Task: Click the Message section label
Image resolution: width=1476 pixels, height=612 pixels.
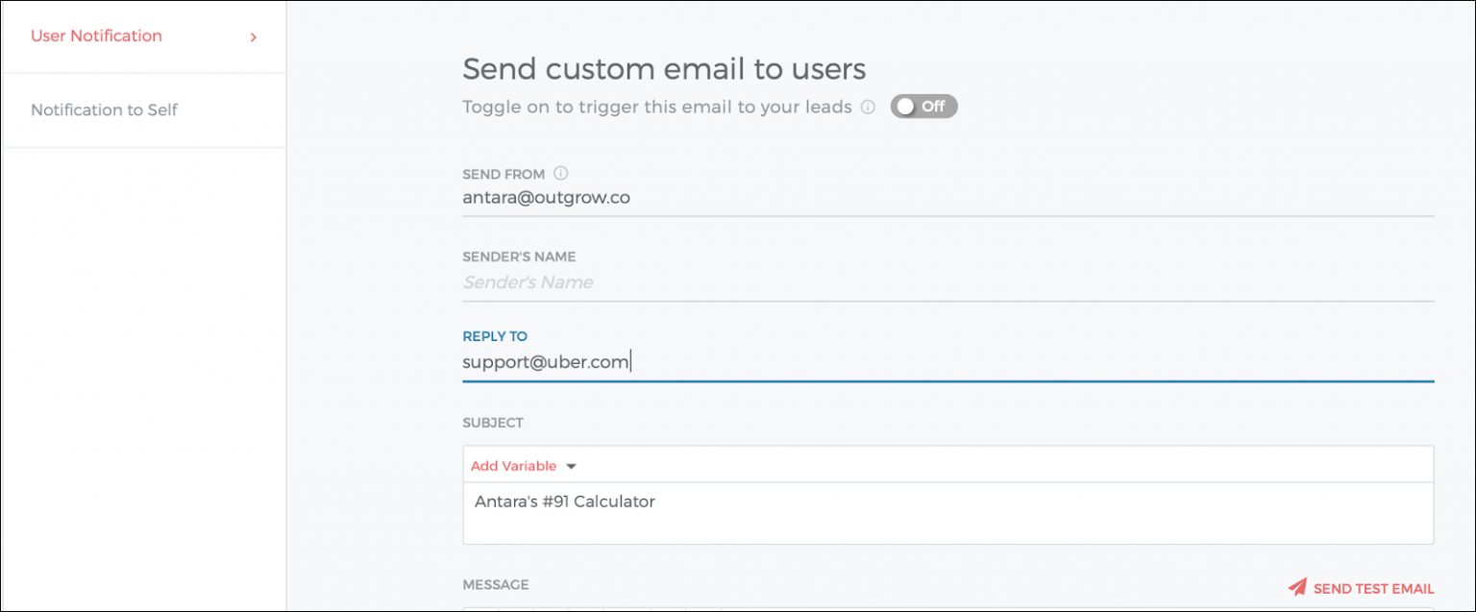Action: (x=496, y=584)
